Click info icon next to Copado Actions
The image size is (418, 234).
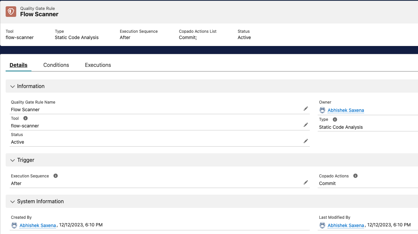(355, 176)
